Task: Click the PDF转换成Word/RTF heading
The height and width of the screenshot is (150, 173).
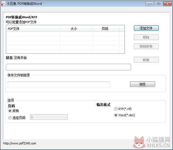Action: coord(22,17)
